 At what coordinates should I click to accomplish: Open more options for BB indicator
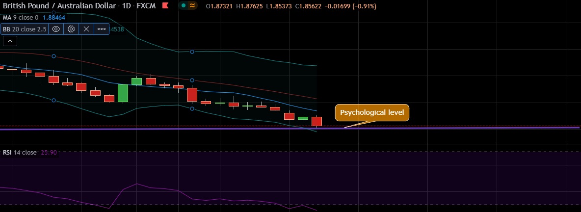tap(102, 29)
